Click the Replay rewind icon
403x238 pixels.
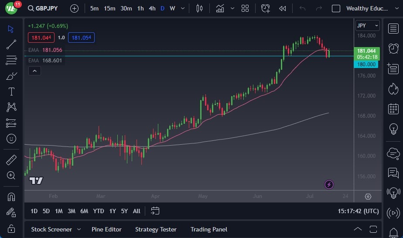point(283,8)
